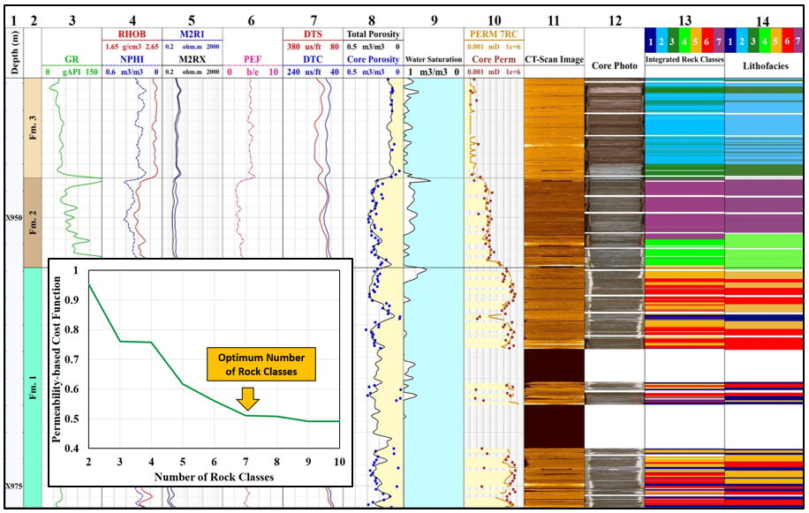Click the yellow downward arrow in the inset chart
This screenshot has width=809, height=513.
(x=250, y=399)
